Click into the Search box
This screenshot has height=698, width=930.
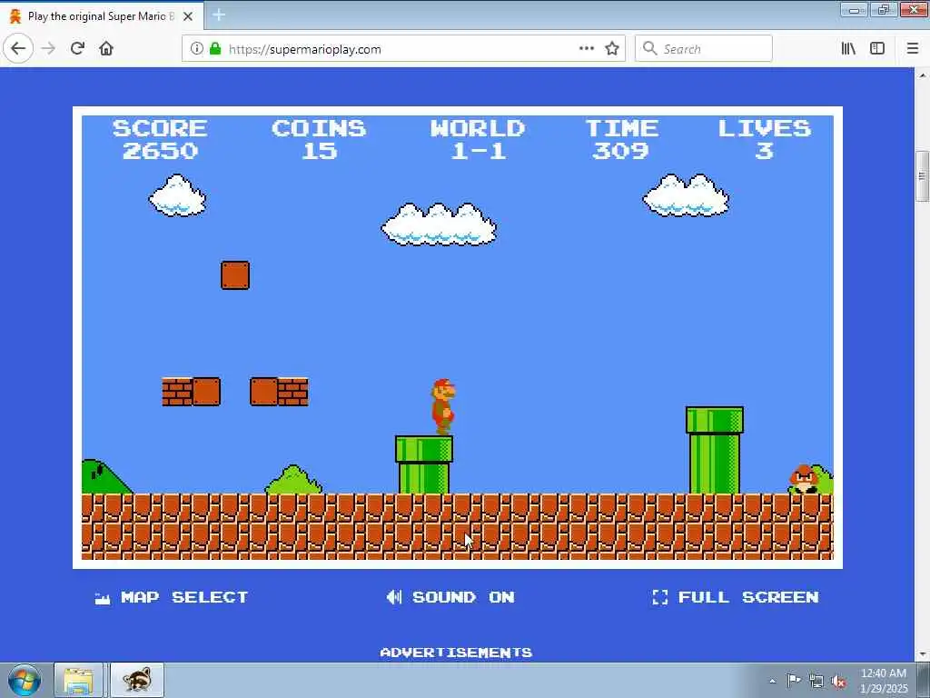pos(704,49)
